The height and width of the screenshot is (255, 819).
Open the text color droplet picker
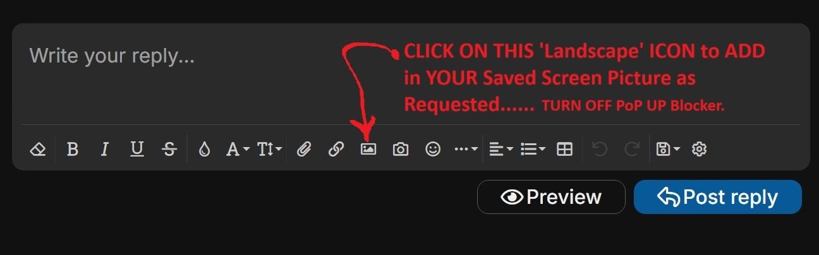coord(203,150)
